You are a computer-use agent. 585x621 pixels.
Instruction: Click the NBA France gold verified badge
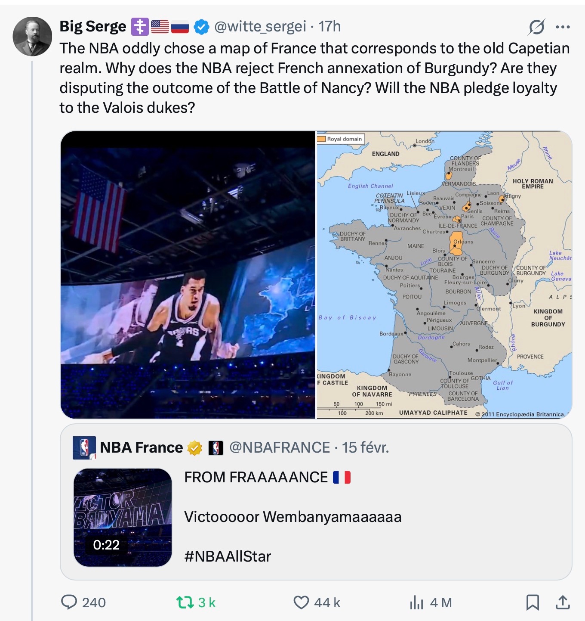[195, 448]
